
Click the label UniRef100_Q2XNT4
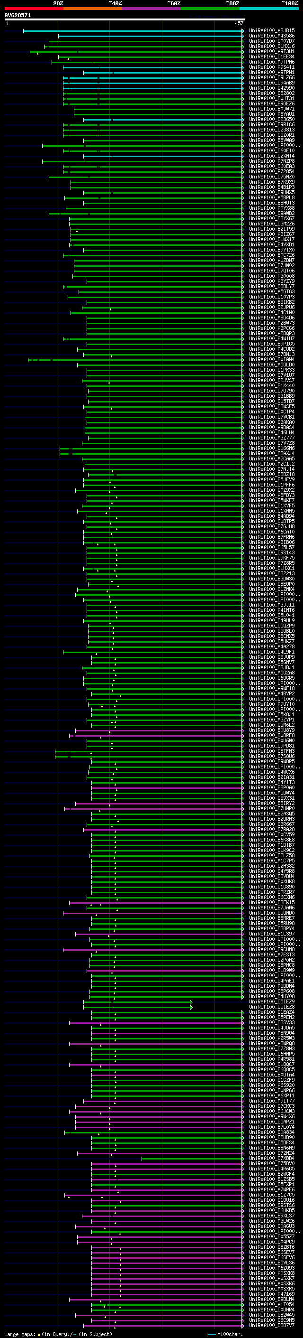(271, 156)
